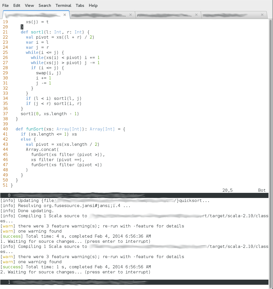Open the Help menu
This screenshot has width=273, height=289.
point(93,5)
